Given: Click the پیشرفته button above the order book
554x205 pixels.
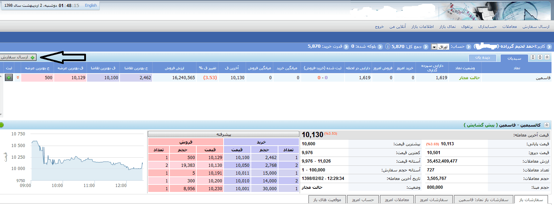Looking at the screenshot, I should tap(224, 134).
